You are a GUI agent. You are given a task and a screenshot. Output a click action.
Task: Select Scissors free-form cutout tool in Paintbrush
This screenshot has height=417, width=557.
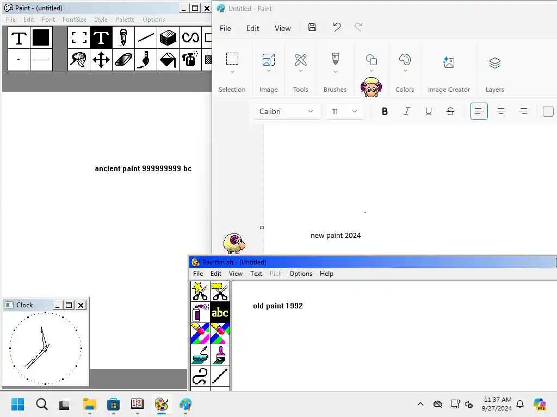pyautogui.click(x=200, y=292)
